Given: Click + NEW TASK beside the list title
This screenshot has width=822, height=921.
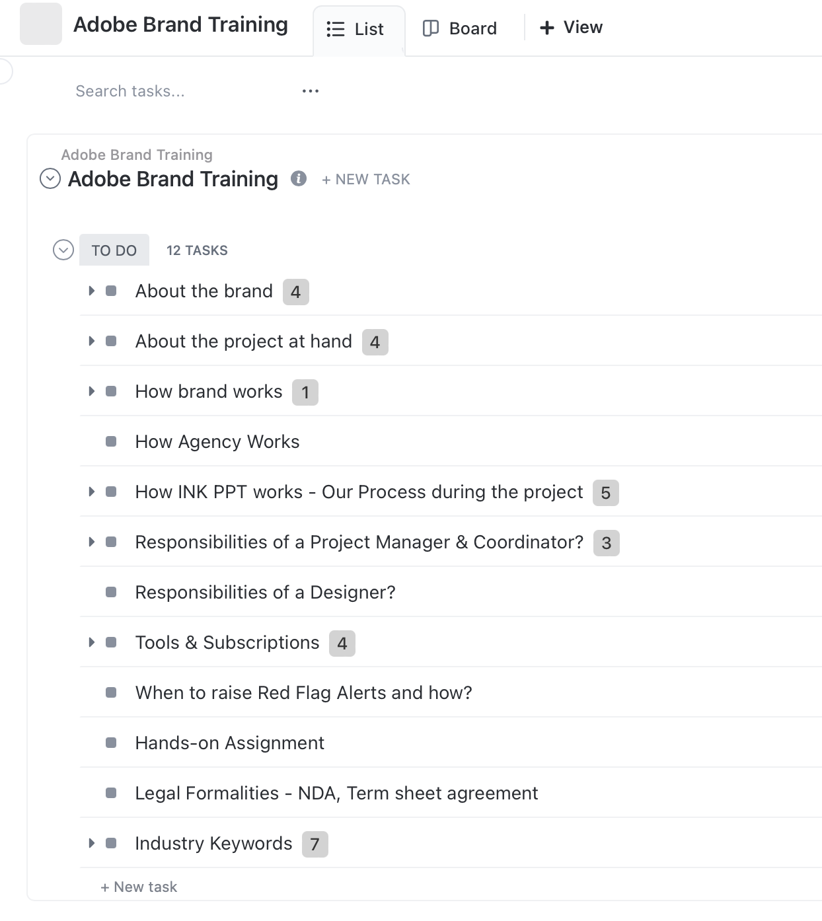Looking at the screenshot, I should click(366, 180).
